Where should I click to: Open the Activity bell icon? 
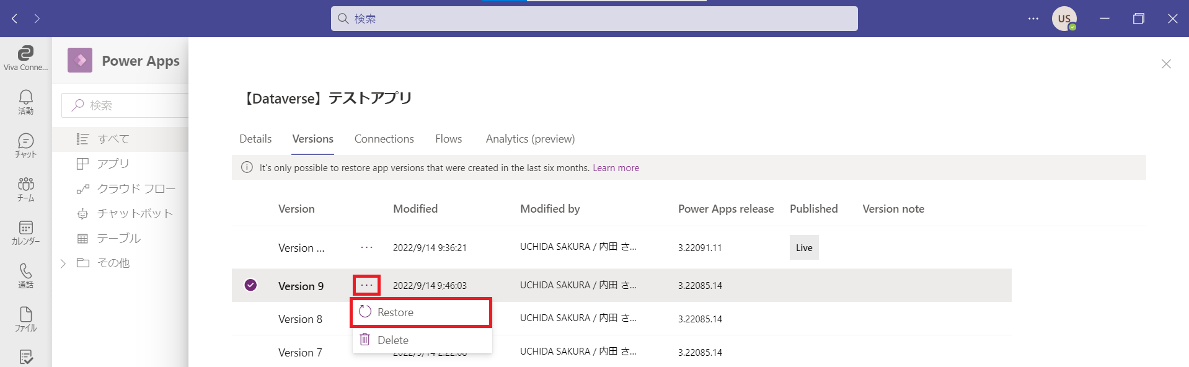point(25,102)
